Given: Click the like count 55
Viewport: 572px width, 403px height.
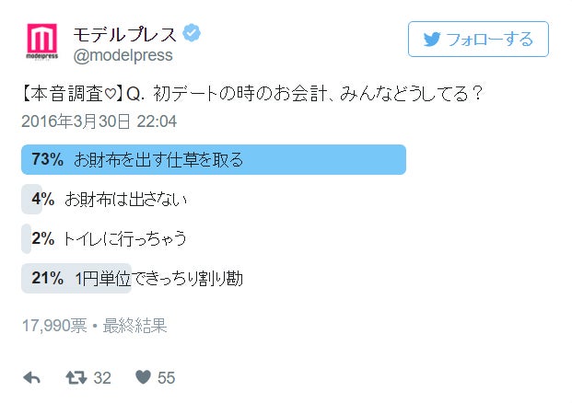Looking at the screenshot, I should point(166,377).
